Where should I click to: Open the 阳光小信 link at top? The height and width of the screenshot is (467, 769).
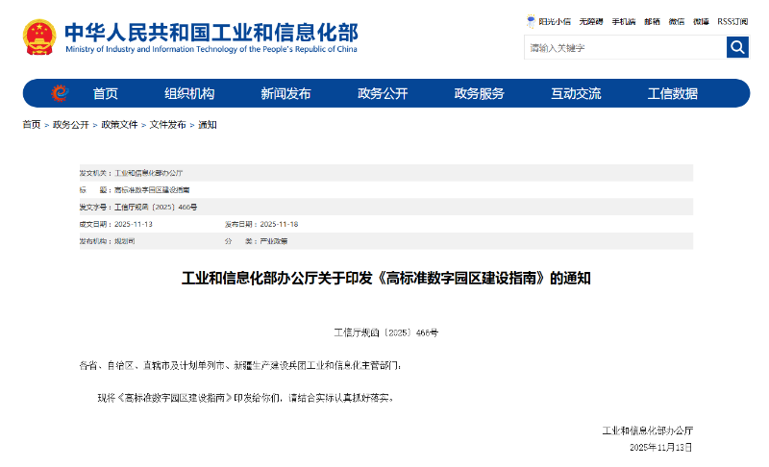tap(555, 21)
